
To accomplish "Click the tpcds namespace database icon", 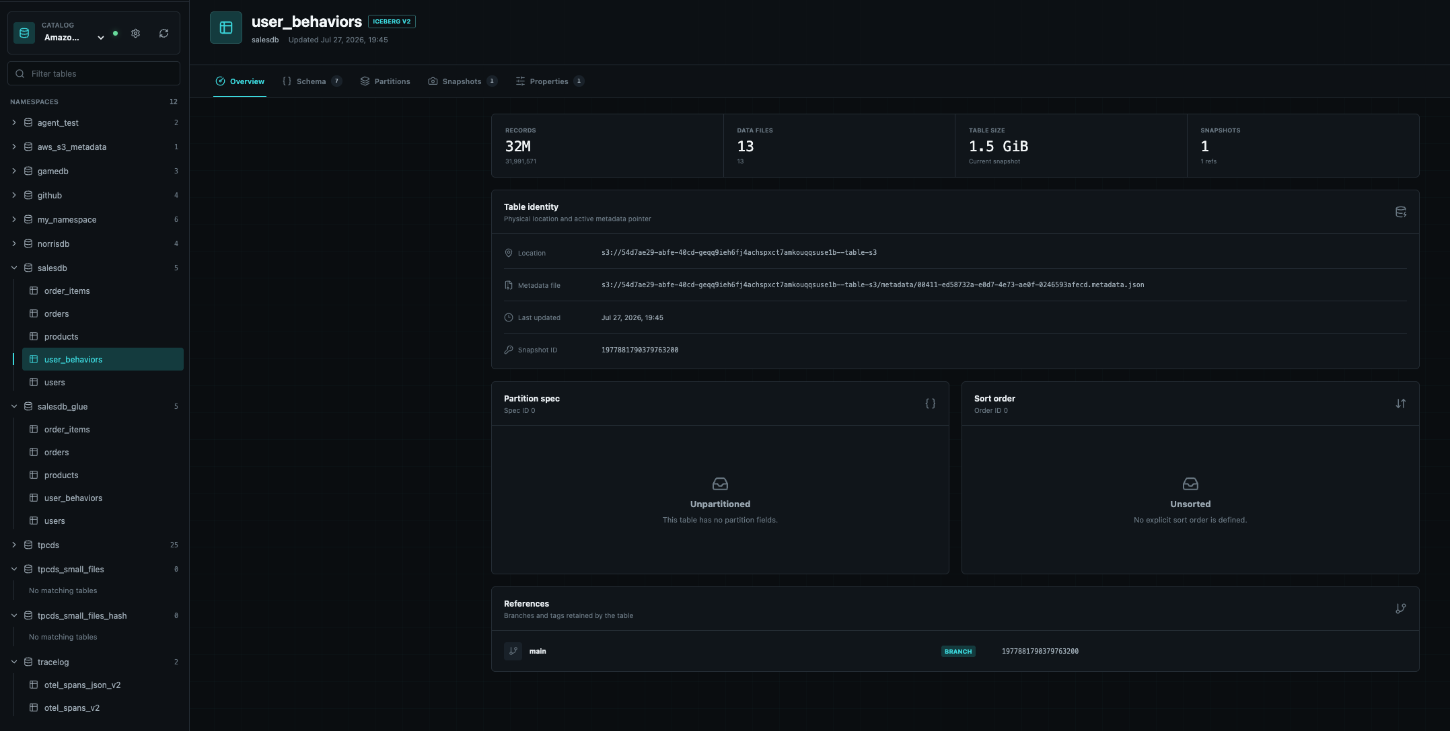I will point(28,545).
